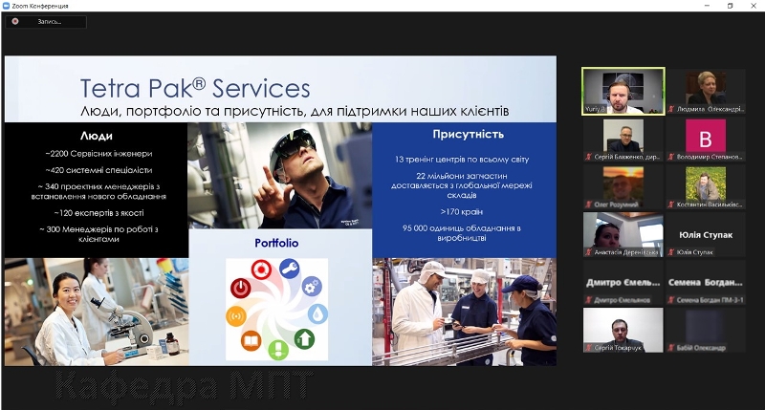The width and height of the screenshot is (765, 410).
Task: Click the Zoom app icon in title bar
Action: [6, 6]
